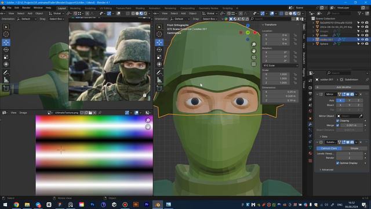Click the Merge distance 0.001 m field
This screenshot has height=209, width=371.
click(352, 125)
